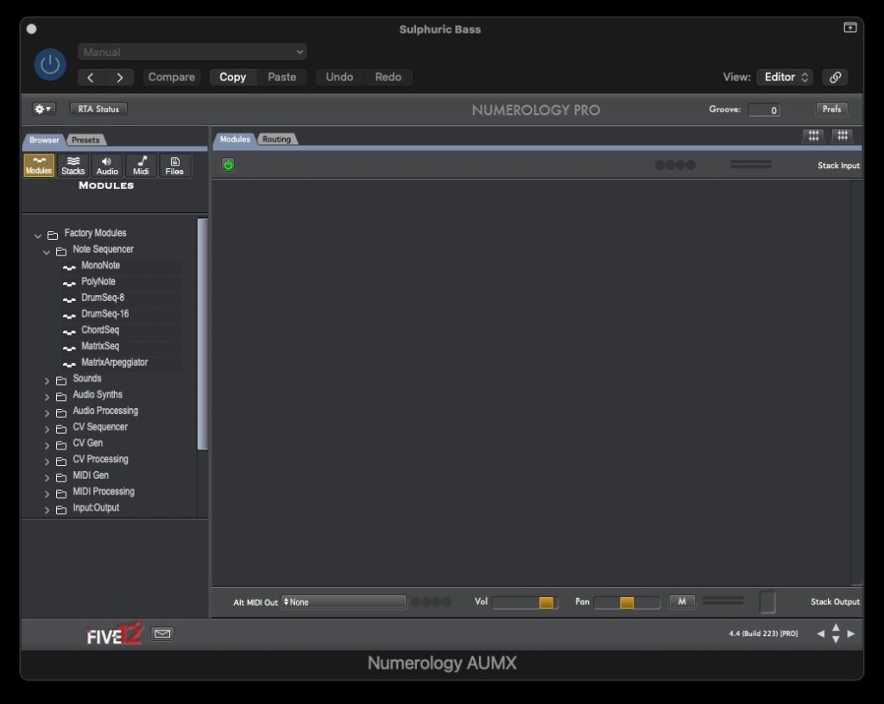Click the Sounds folder icon
This screenshot has width=884, height=704.
click(61, 381)
